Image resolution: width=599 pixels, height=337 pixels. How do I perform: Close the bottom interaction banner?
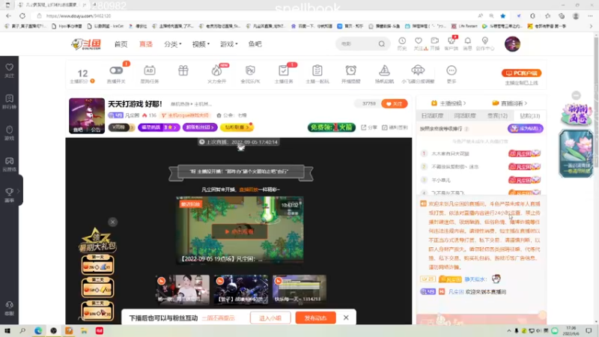coord(346,318)
